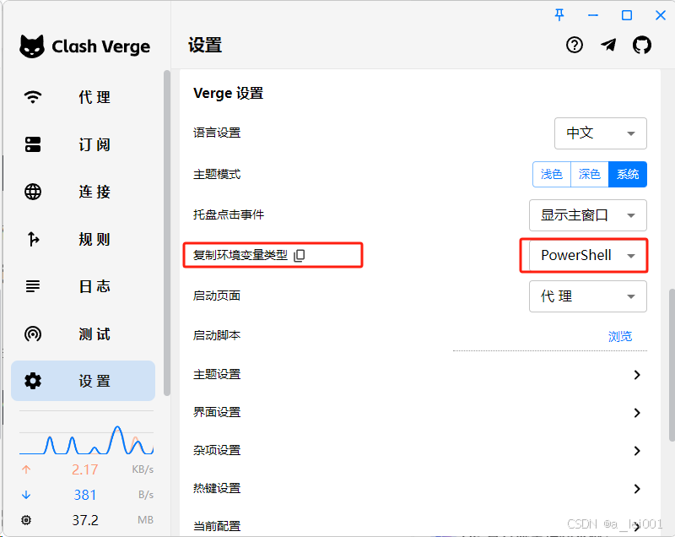Screen dimensions: 675x537
Task: Click the 381 download speed value
Action: tap(85, 495)
